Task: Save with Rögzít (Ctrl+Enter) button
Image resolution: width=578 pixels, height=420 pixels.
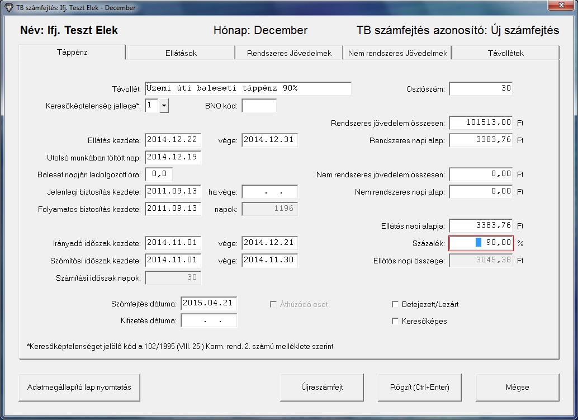Action: (x=420, y=387)
